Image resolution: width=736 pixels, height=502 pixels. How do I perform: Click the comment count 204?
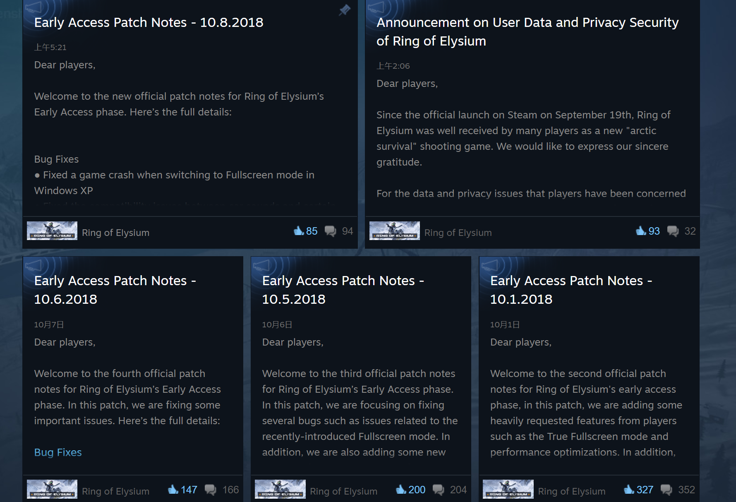click(458, 490)
